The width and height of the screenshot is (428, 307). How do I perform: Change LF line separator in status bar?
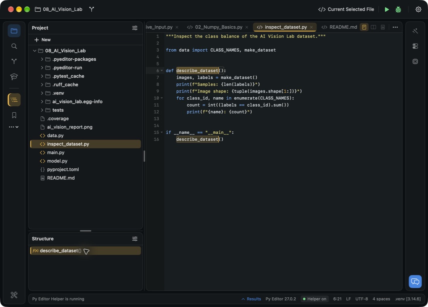coord(348,299)
